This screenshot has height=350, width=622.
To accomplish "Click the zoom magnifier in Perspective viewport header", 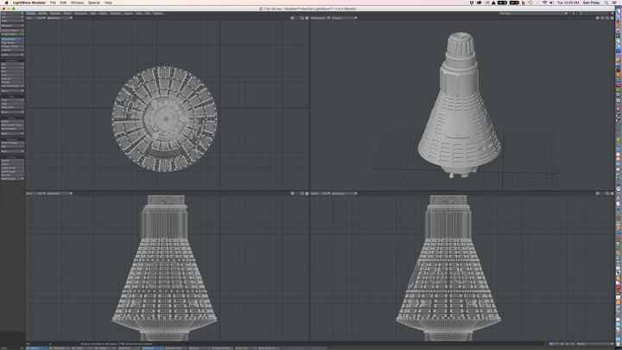I will click(607, 18).
